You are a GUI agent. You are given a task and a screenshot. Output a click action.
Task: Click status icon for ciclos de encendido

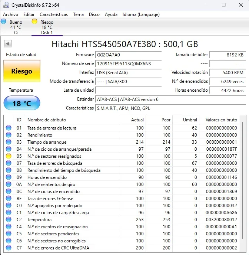[x=9, y=191]
